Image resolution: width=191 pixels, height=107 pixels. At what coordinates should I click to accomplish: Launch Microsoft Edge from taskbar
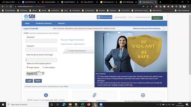pos(64,104)
